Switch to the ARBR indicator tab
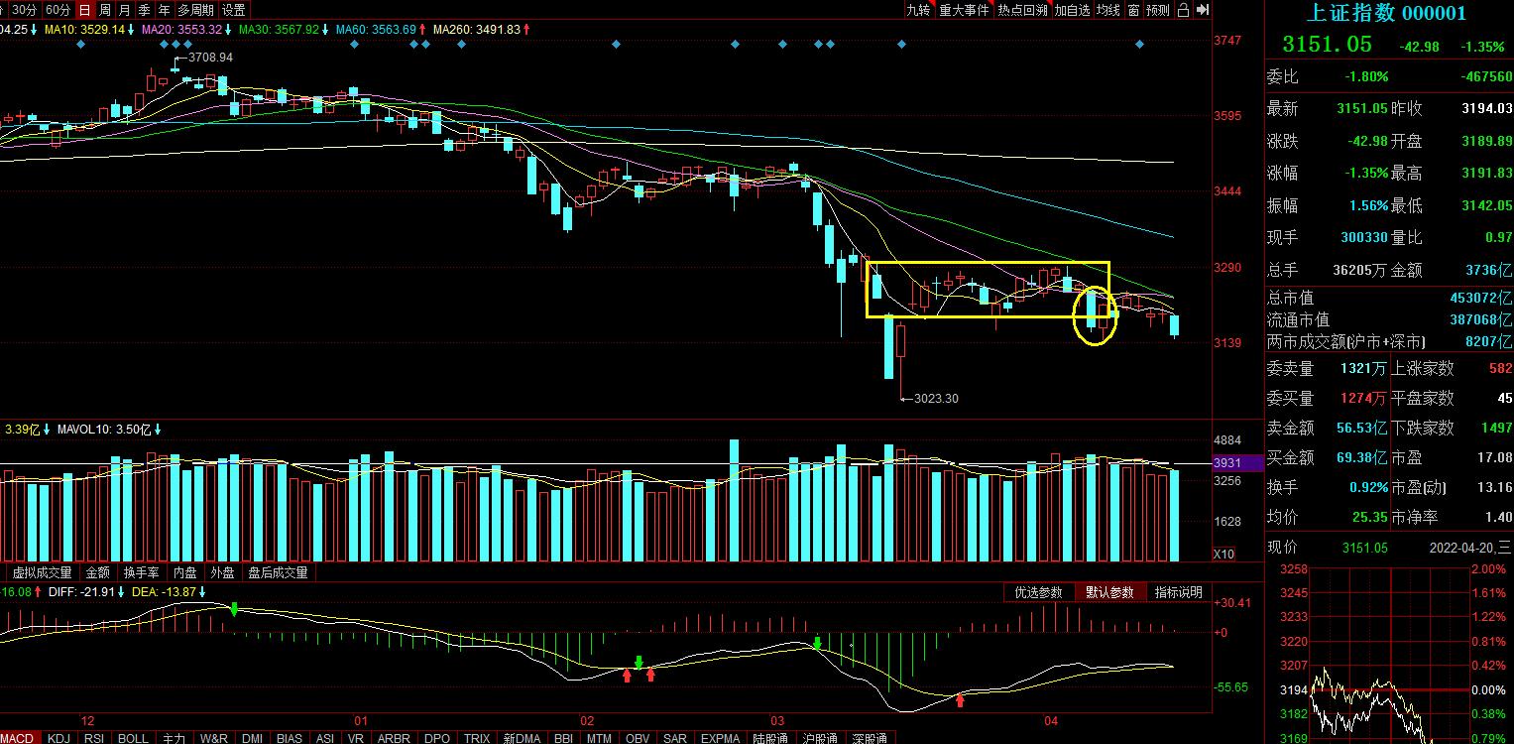Image resolution: width=1514 pixels, height=744 pixels. point(395,738)
